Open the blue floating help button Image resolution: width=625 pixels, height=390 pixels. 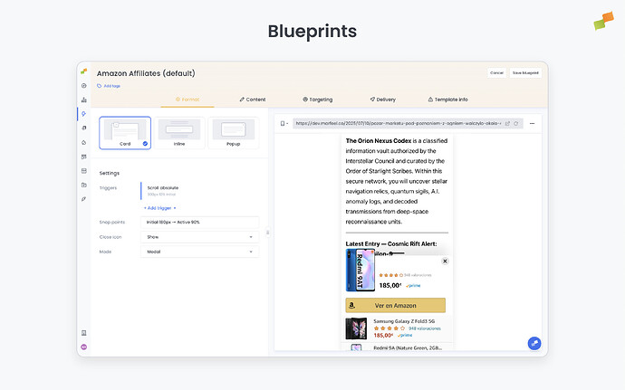534,343
